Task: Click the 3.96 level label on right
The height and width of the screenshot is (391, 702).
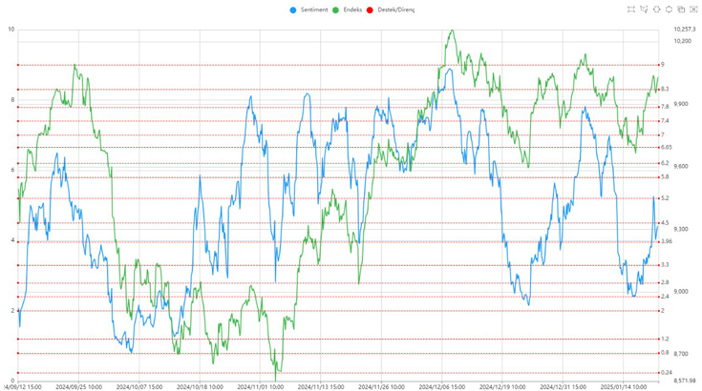Action: 666,241
